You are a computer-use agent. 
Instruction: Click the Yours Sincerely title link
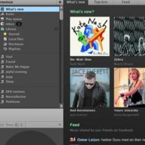[126, 110]
